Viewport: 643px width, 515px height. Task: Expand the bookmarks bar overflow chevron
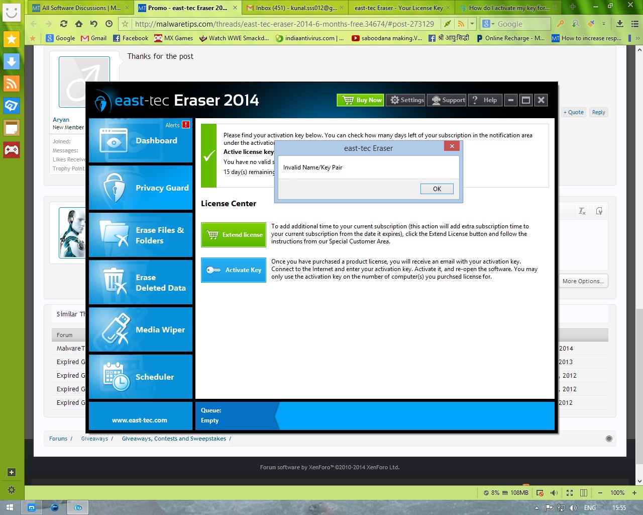[637, 38]
